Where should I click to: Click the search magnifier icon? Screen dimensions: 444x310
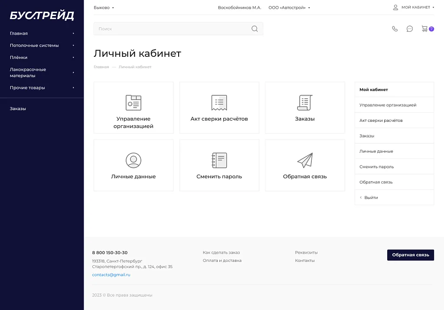click(x=255, y=29)
